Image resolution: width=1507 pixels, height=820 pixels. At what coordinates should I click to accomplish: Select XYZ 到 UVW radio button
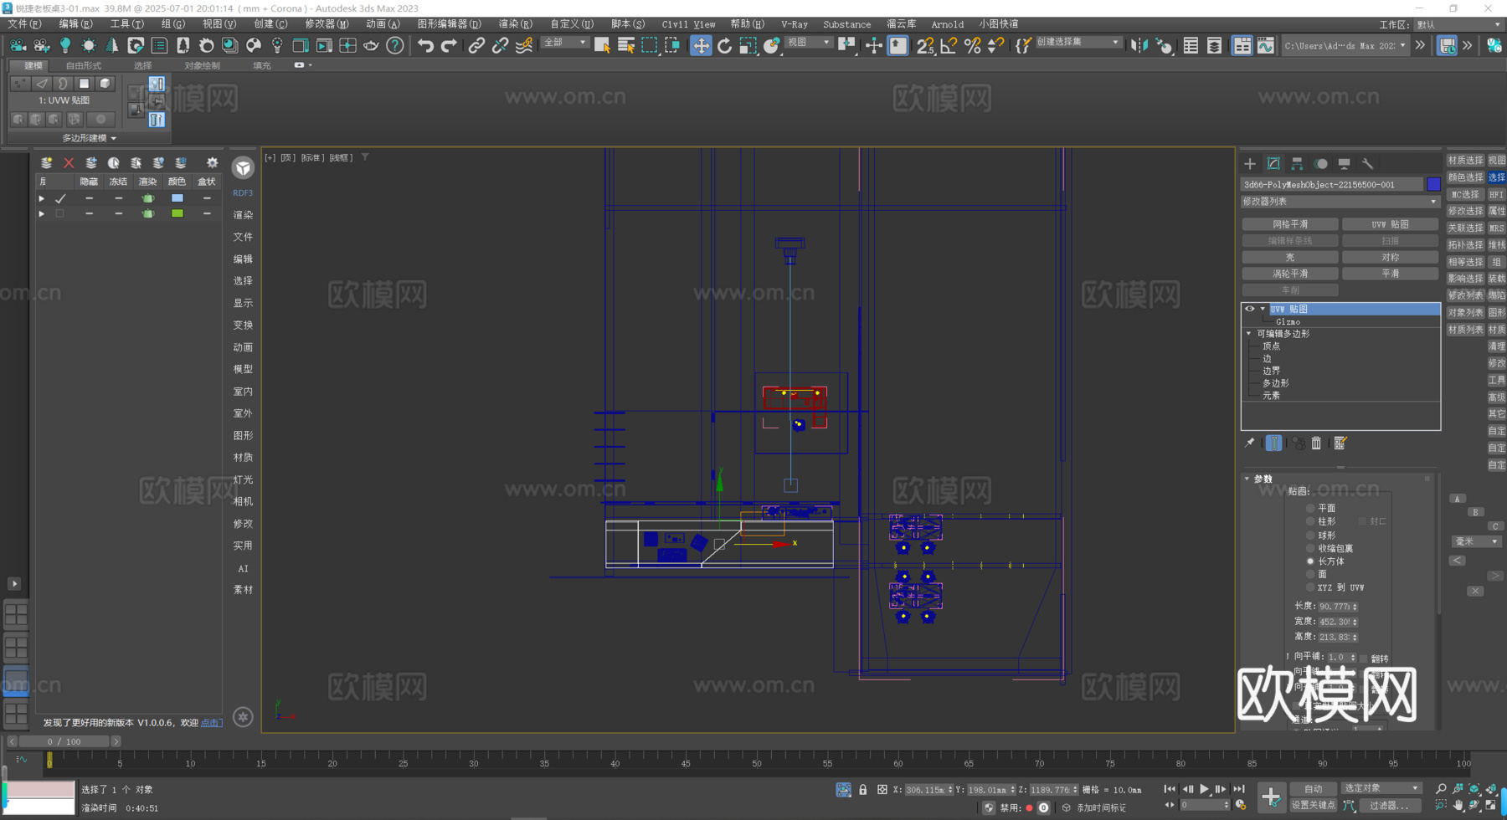point(1310,587)
